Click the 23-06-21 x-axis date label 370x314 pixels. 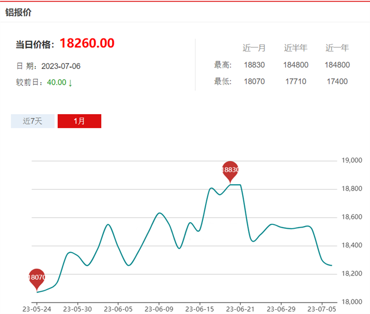[x=240, y=310]
